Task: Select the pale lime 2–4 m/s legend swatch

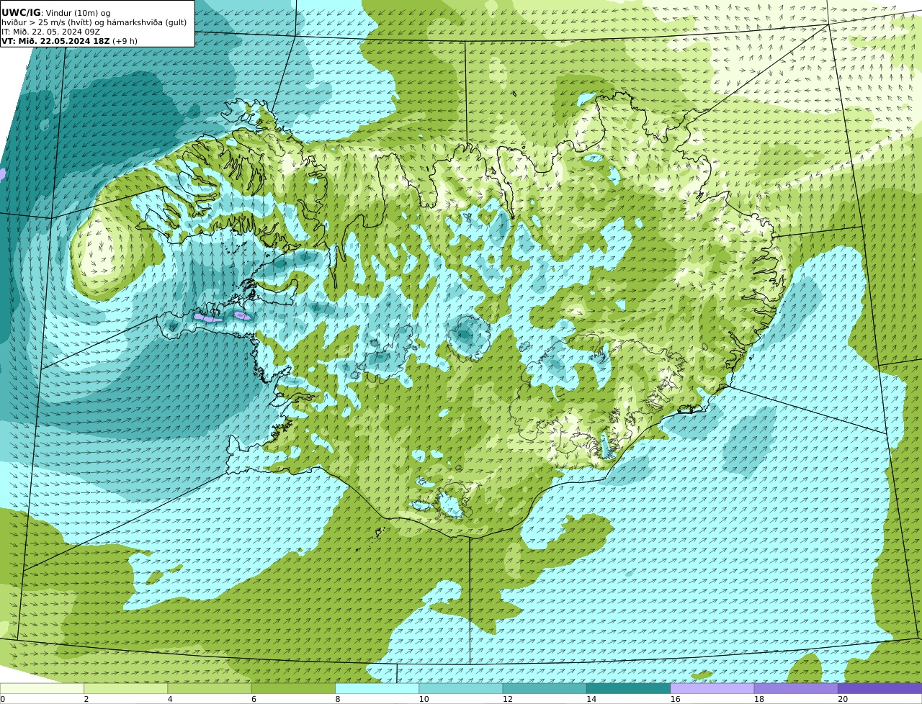Action: (125, 688)
